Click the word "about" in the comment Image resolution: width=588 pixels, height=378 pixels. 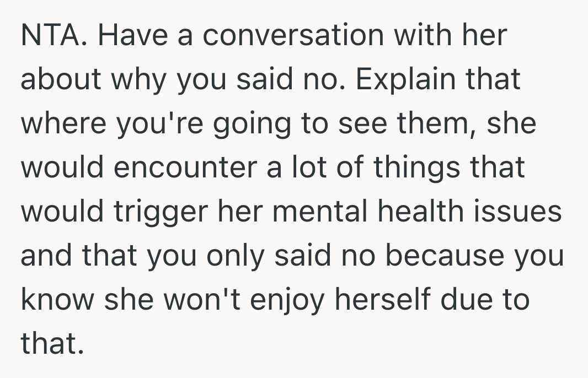[60, 80]
